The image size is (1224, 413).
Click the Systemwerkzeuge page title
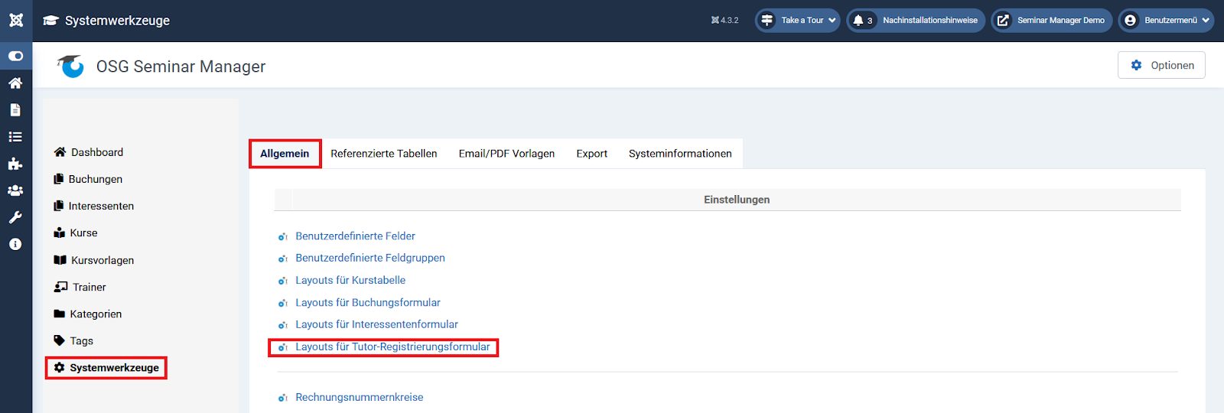117,21
